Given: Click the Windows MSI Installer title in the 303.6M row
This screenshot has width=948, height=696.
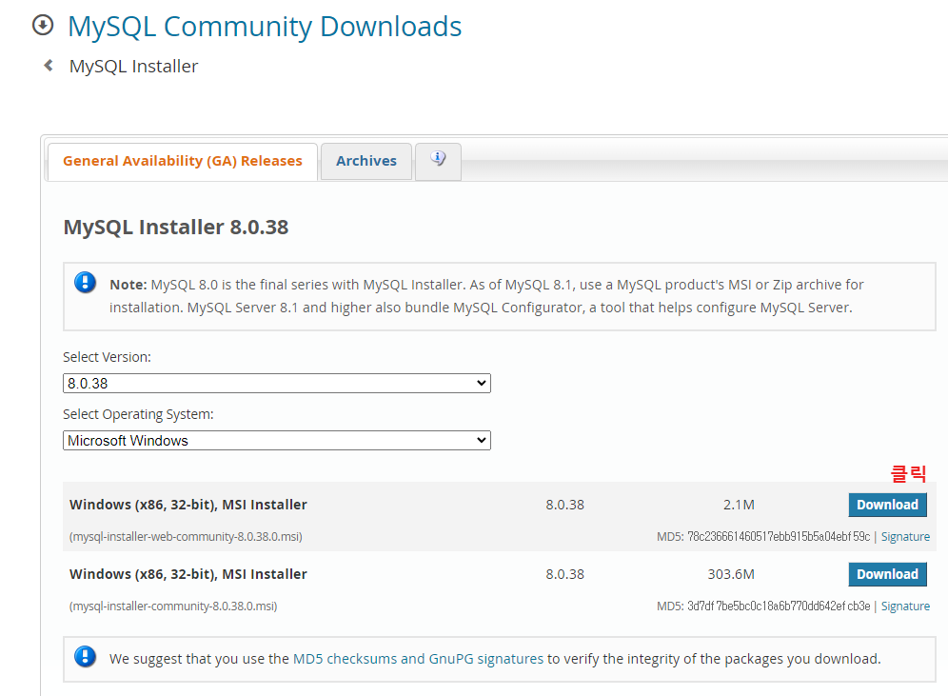Looking at the screenshot, I should (188, 574).
